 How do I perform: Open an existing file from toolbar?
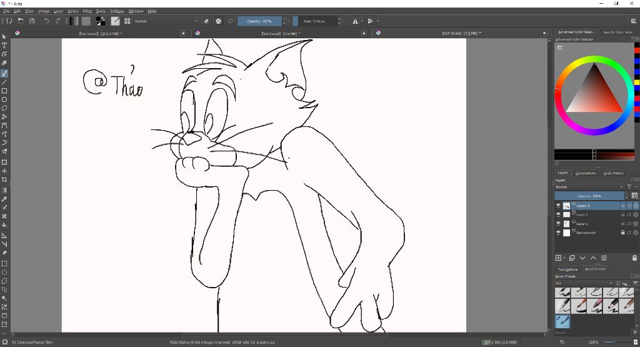pyautogui.click(x=21, y=21)
